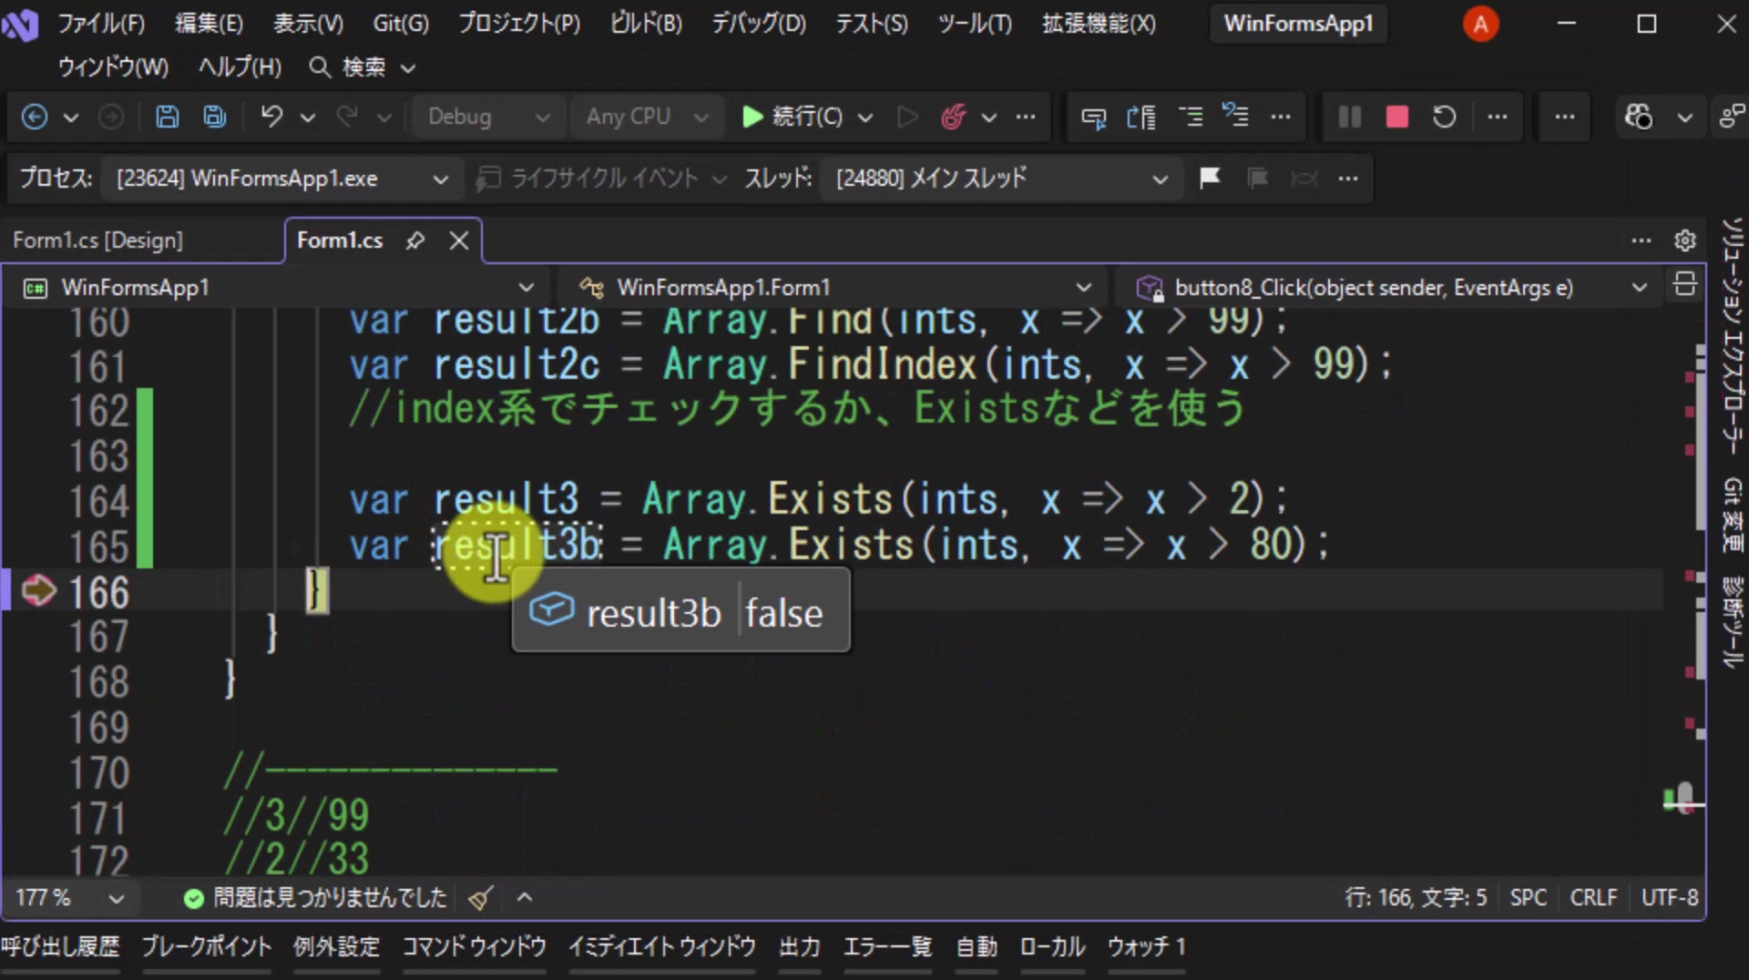1749x980 pixels.
Task: Pause execution with Break All icon
Action: click(1349, 117)
